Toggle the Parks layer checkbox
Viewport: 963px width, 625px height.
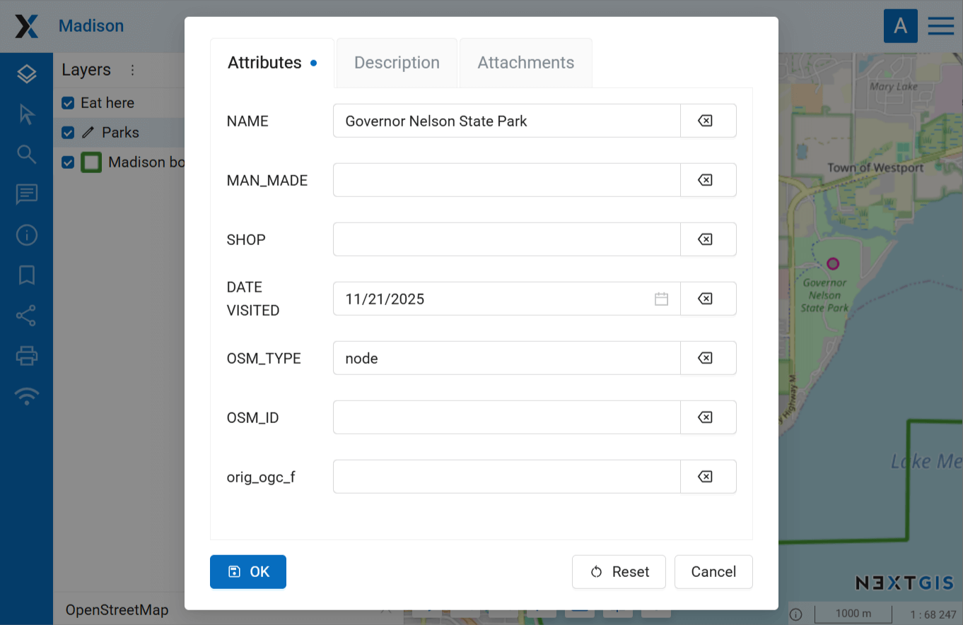click(x=68, y=133)
